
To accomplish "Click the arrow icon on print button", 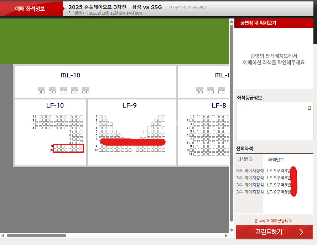I will click(301, 232).
